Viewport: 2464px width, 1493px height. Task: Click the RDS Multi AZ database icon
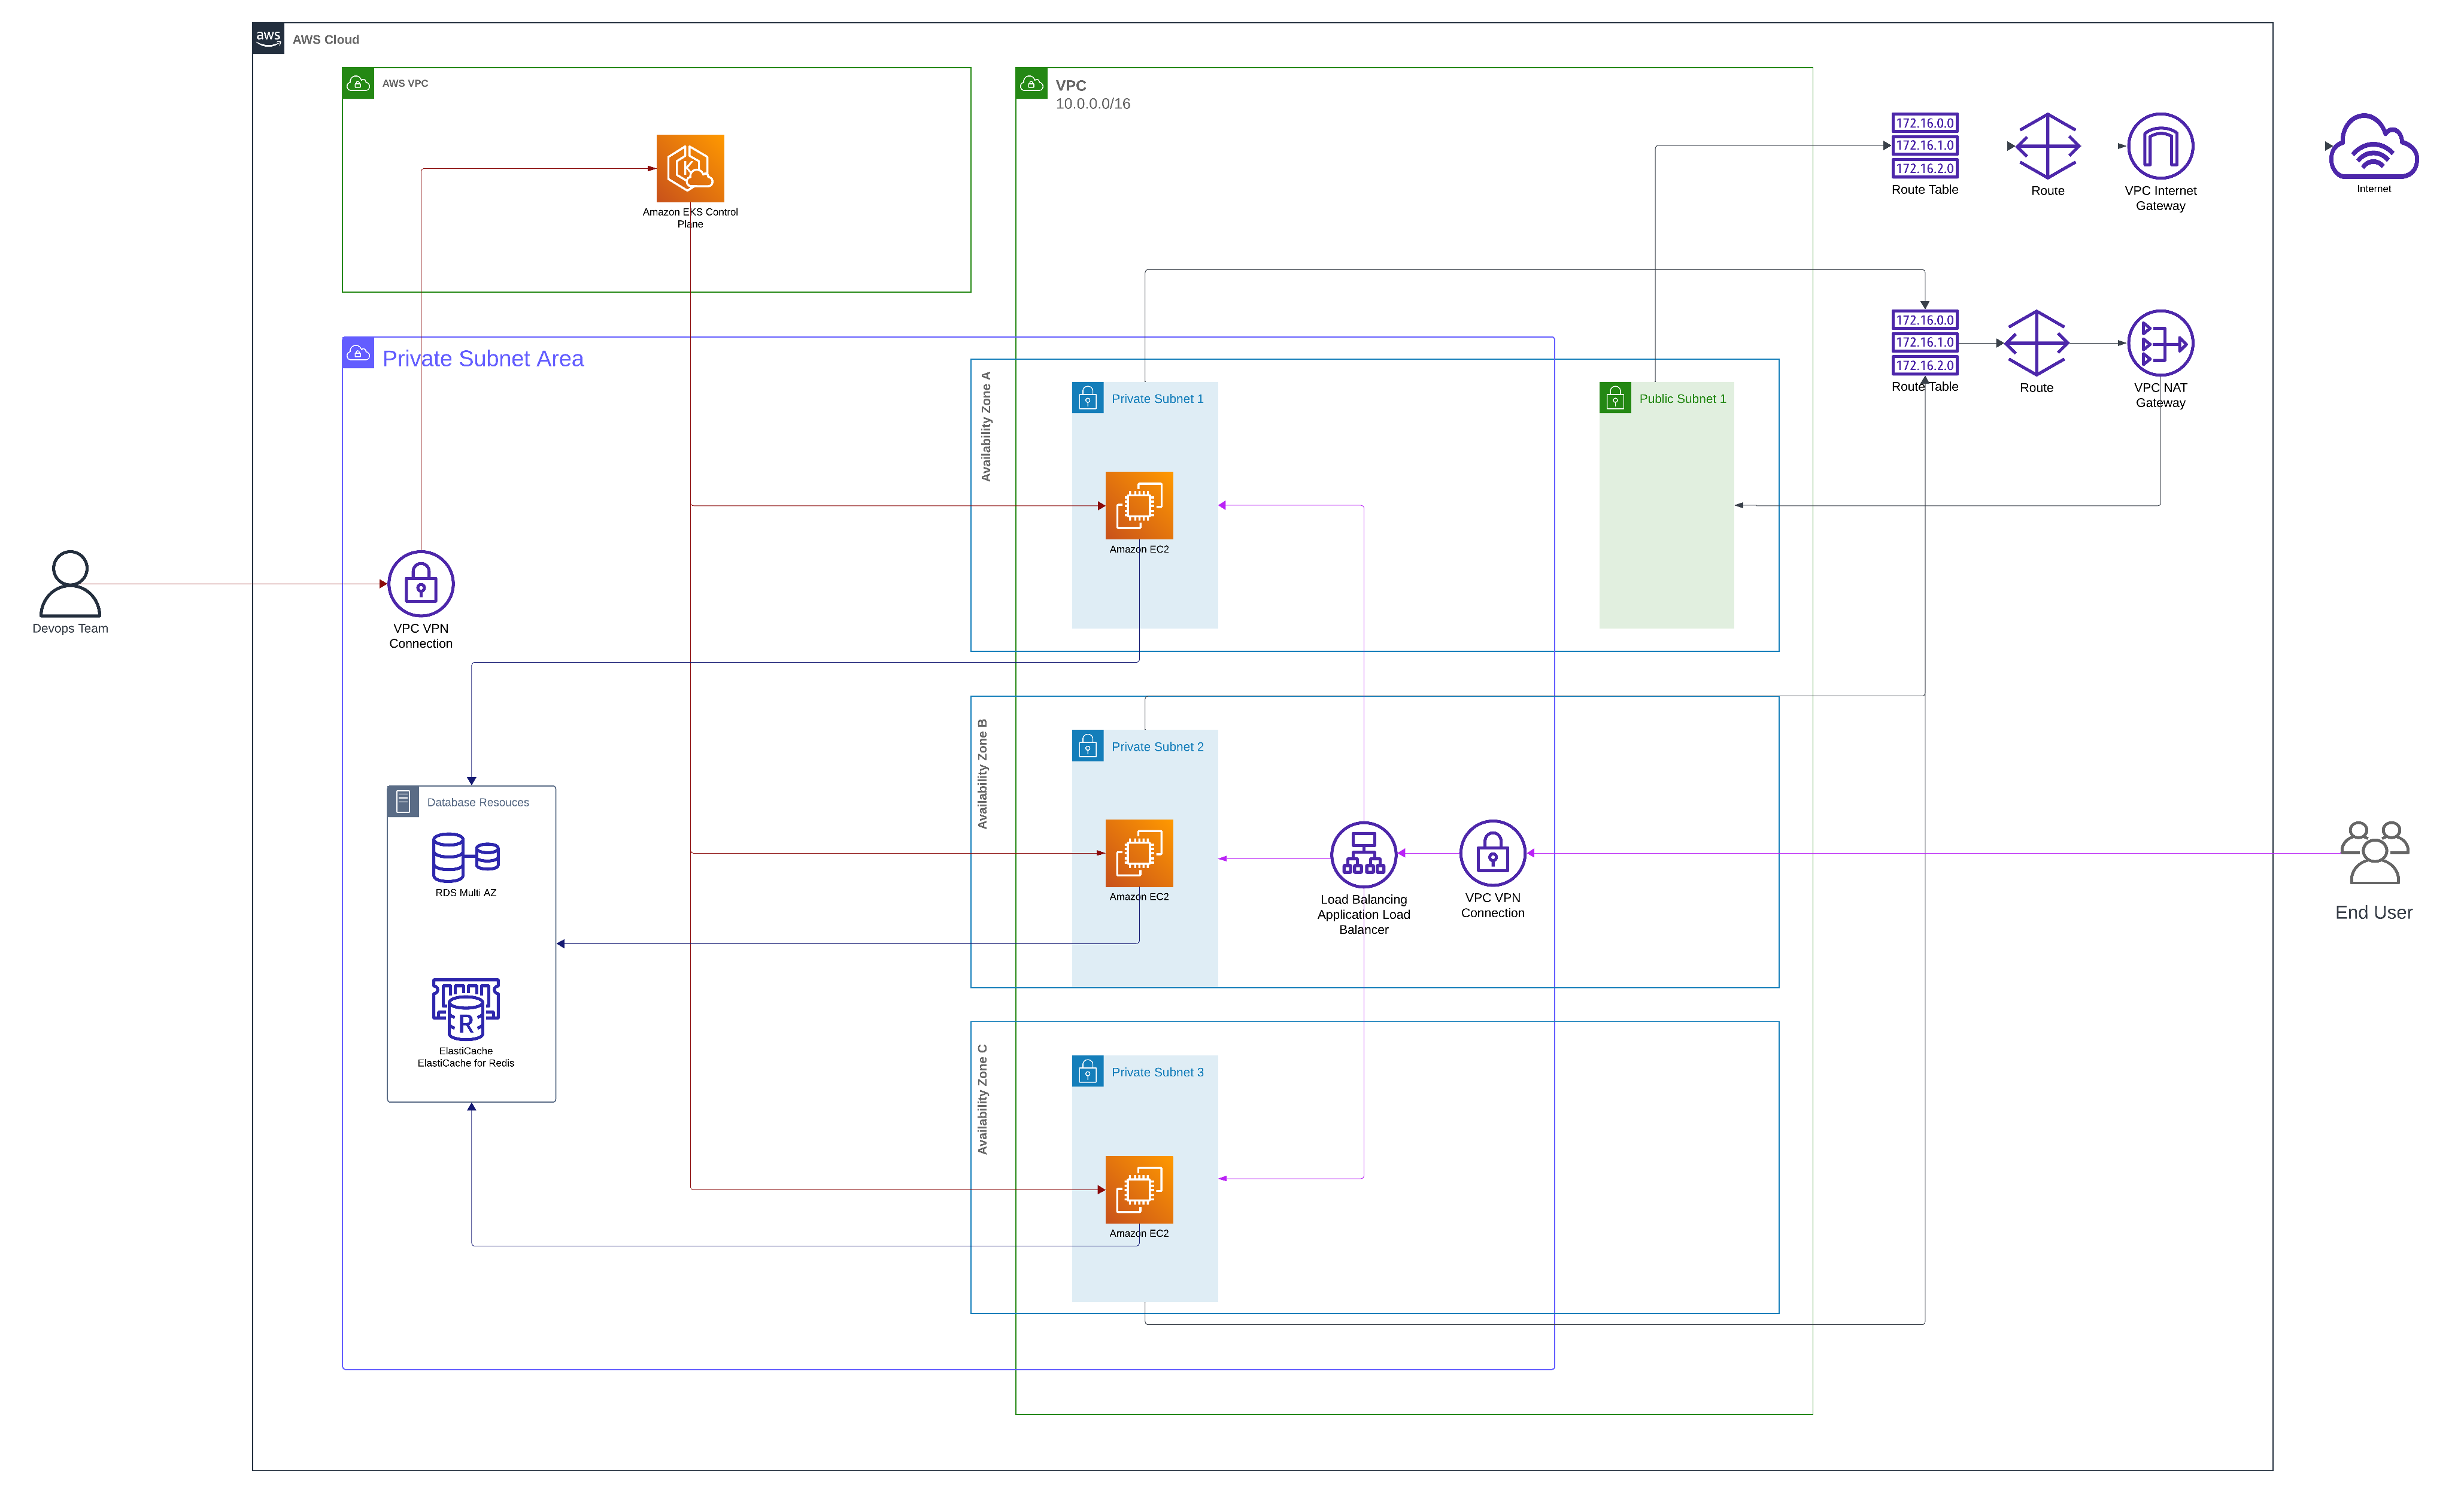tap(466, 857)
